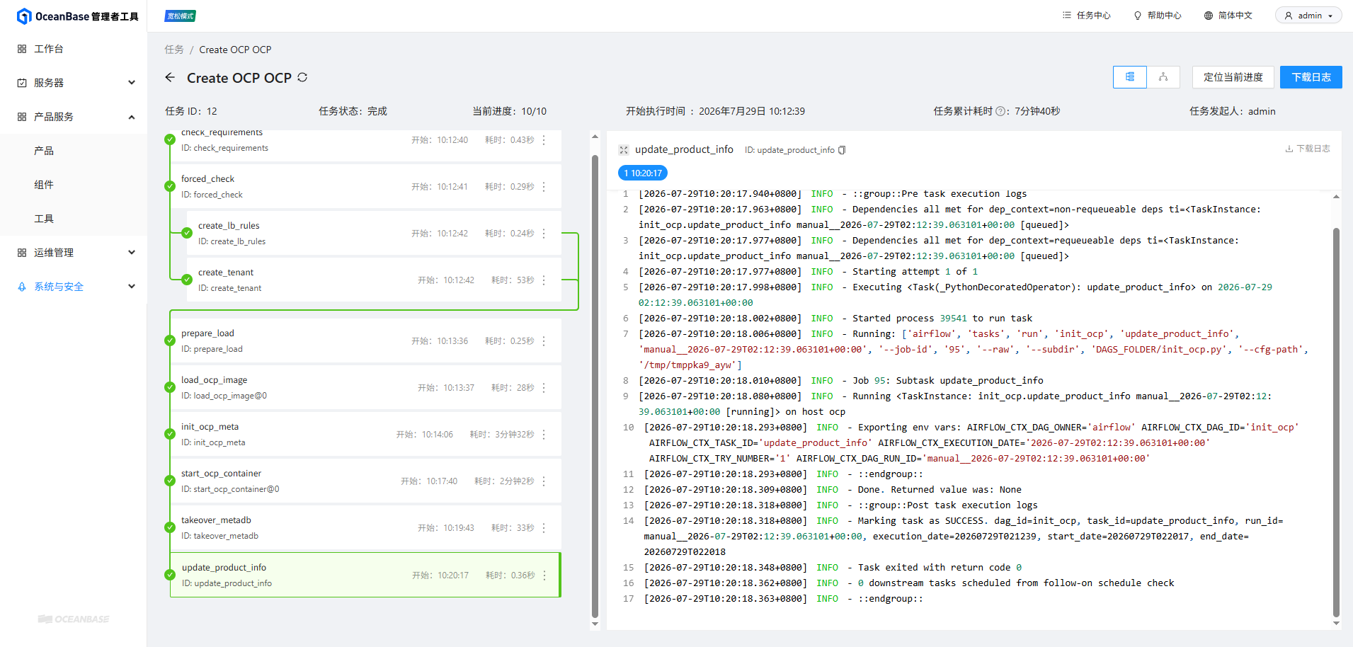Open more options for load_ocp_image subtask
Screen dimensions: 1353x647
coord(544,388)
